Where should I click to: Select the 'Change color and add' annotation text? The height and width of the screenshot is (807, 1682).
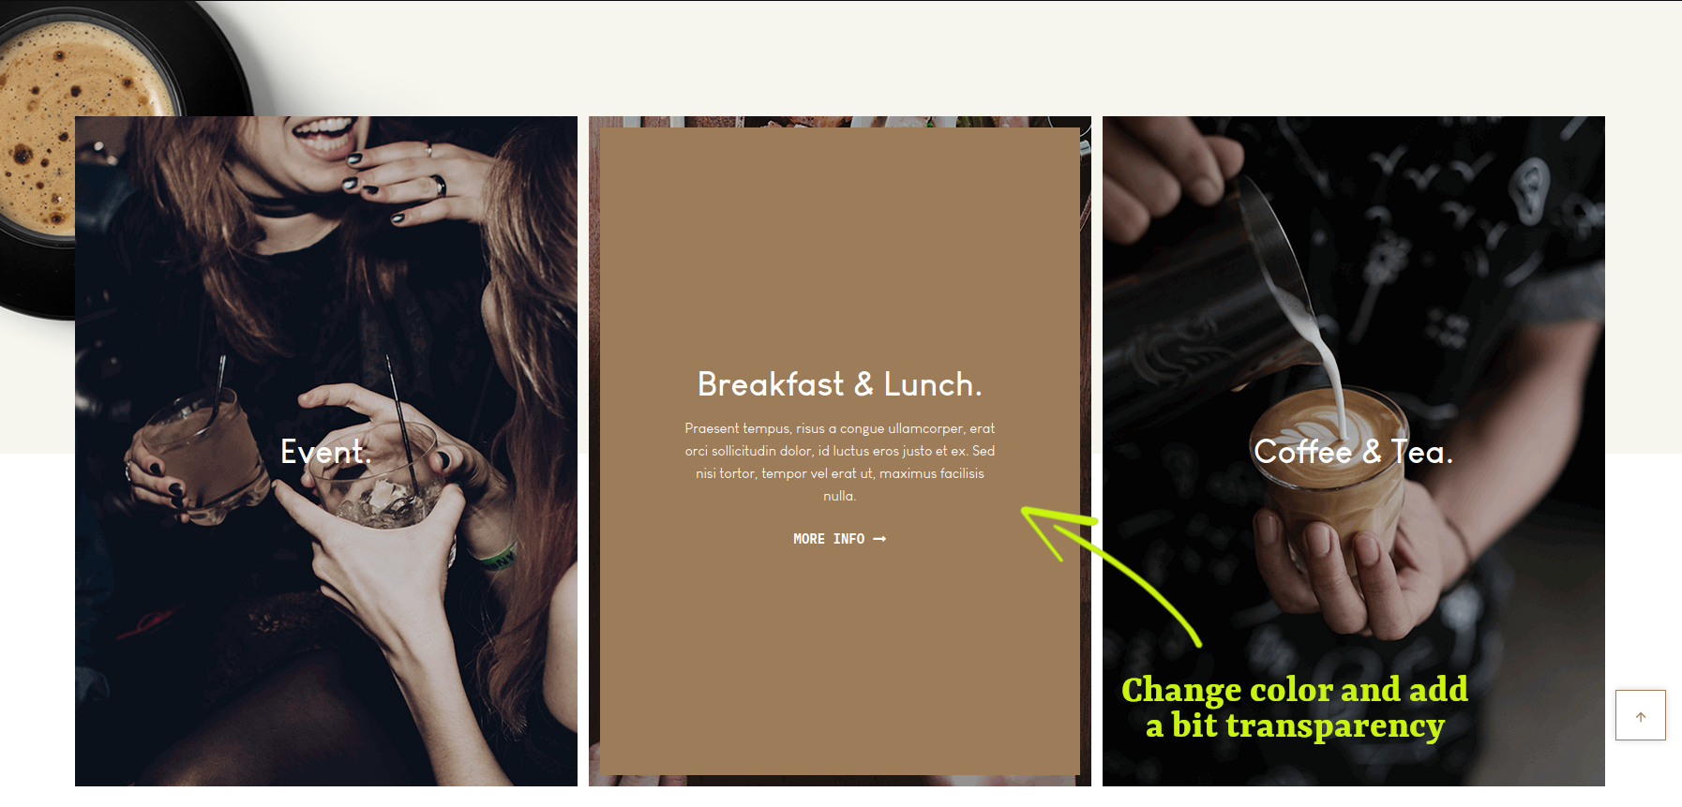[x=1294, y=690]
